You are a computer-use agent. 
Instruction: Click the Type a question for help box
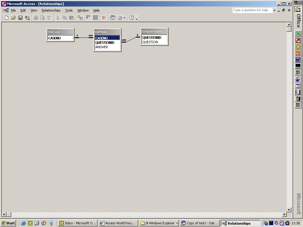point(252,10)
